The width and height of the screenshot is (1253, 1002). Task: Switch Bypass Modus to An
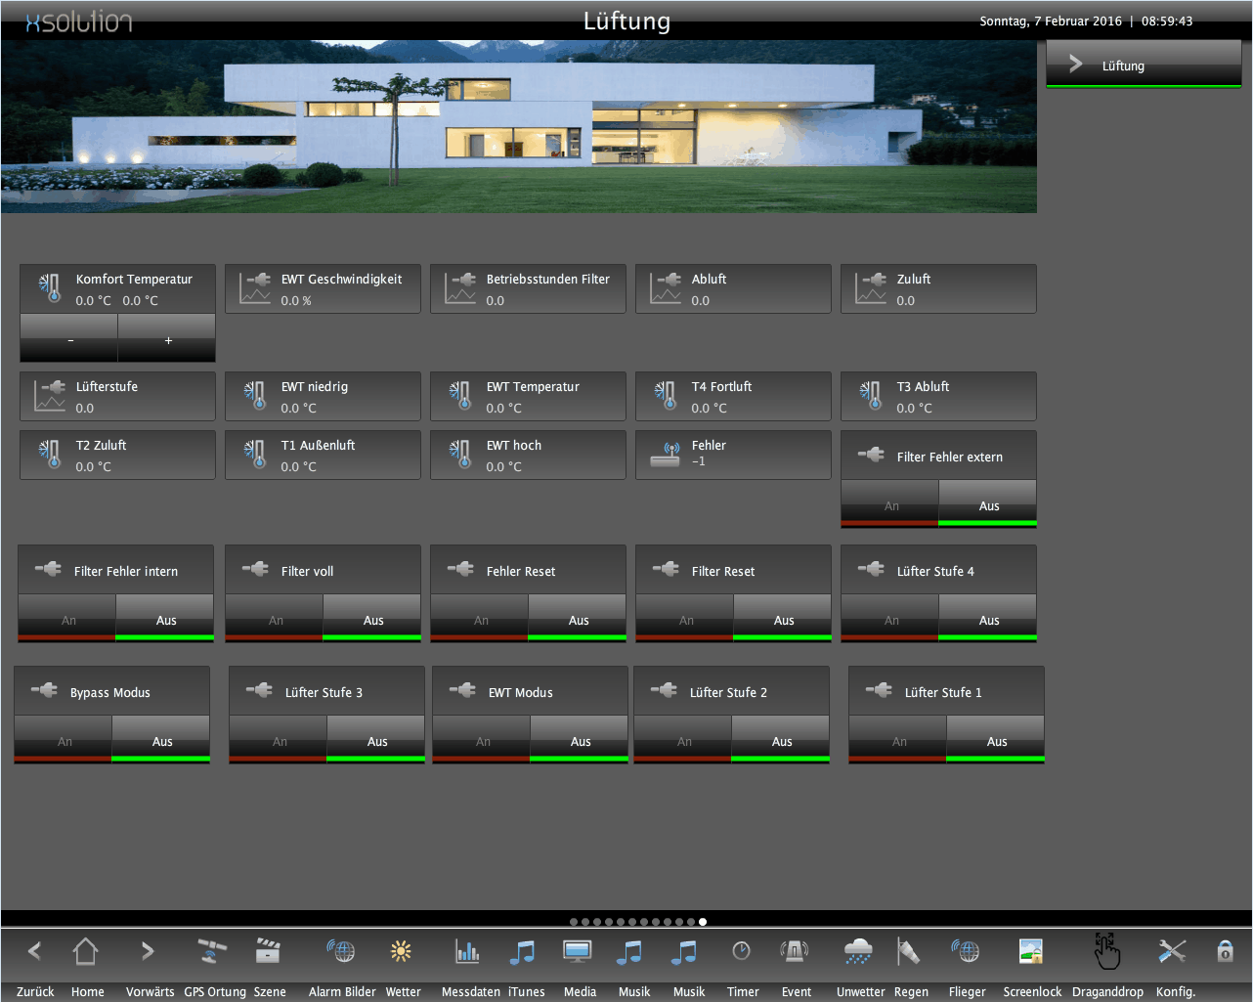pyautogui.click(x=63, y=740)
